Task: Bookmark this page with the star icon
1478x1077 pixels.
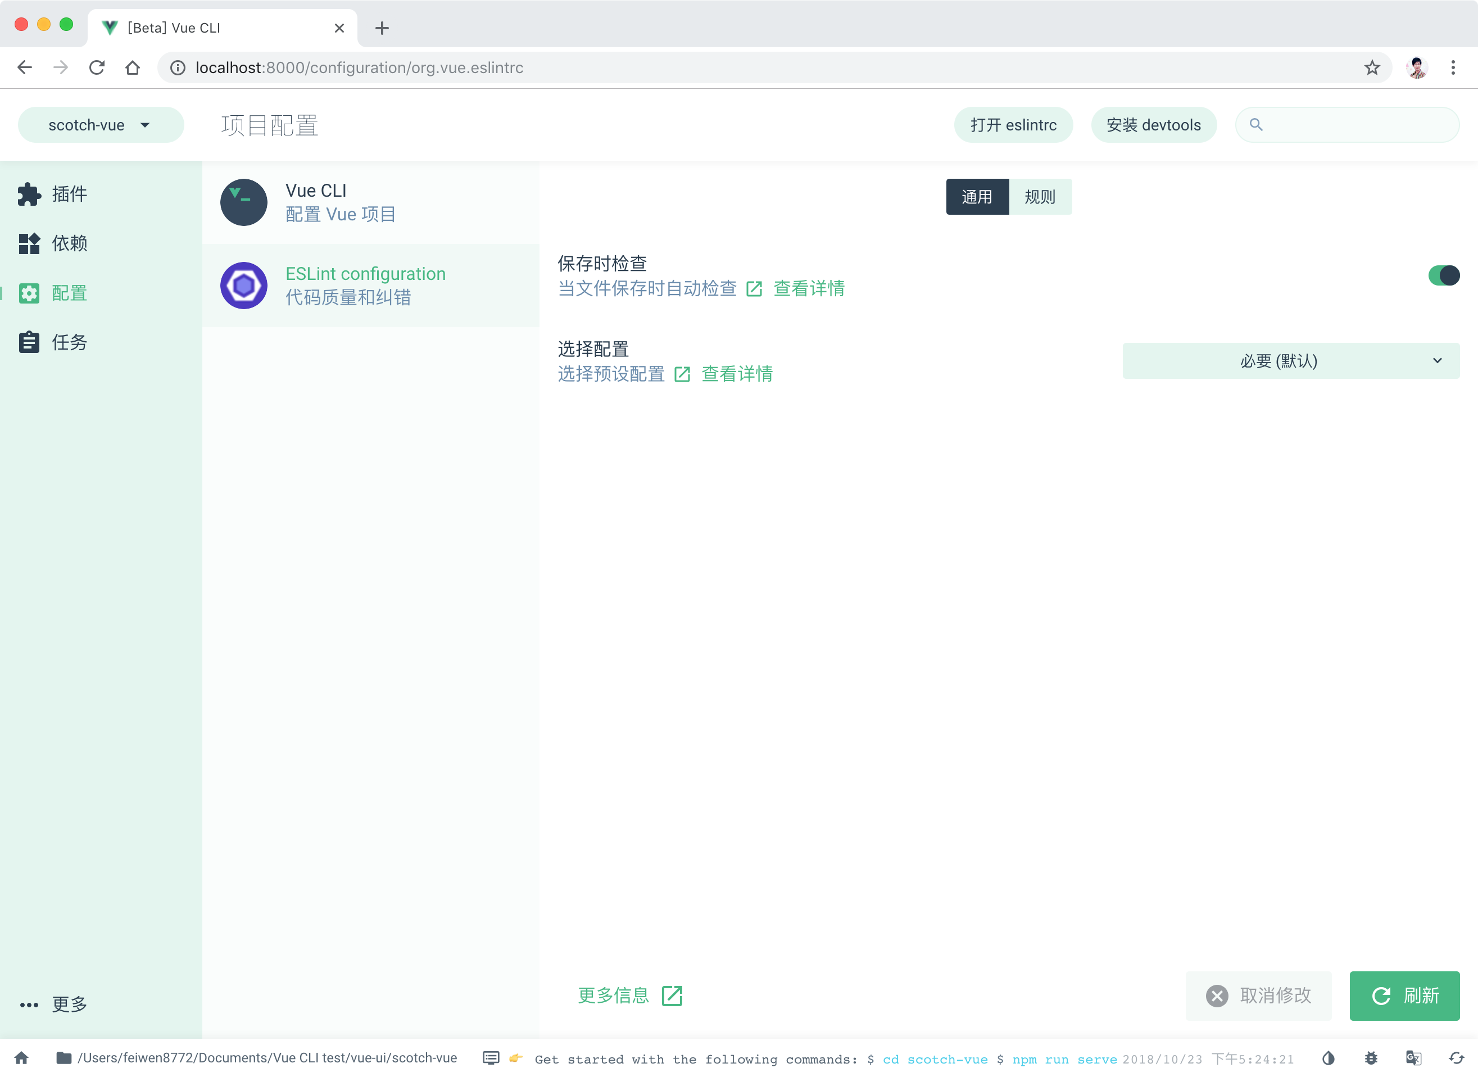Action: 1372,67
